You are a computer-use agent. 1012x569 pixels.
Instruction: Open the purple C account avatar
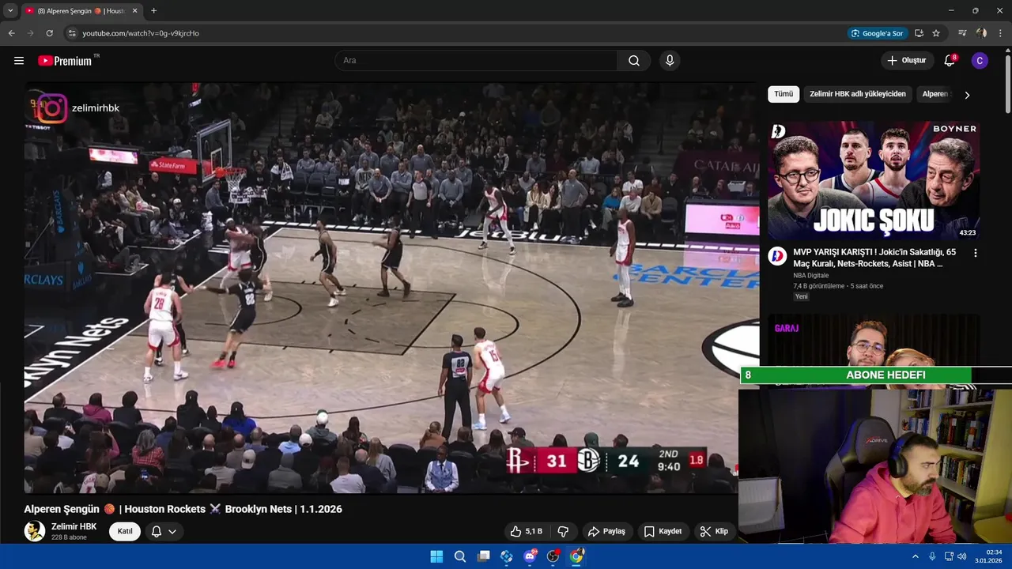[x=980, y=61]
